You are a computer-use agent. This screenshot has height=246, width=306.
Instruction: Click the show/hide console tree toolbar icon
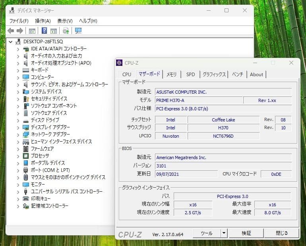click(x=32, y=31)
